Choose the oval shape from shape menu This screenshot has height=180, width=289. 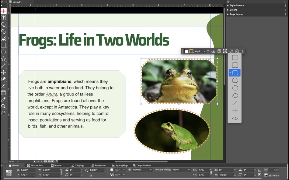pos(235,88)
